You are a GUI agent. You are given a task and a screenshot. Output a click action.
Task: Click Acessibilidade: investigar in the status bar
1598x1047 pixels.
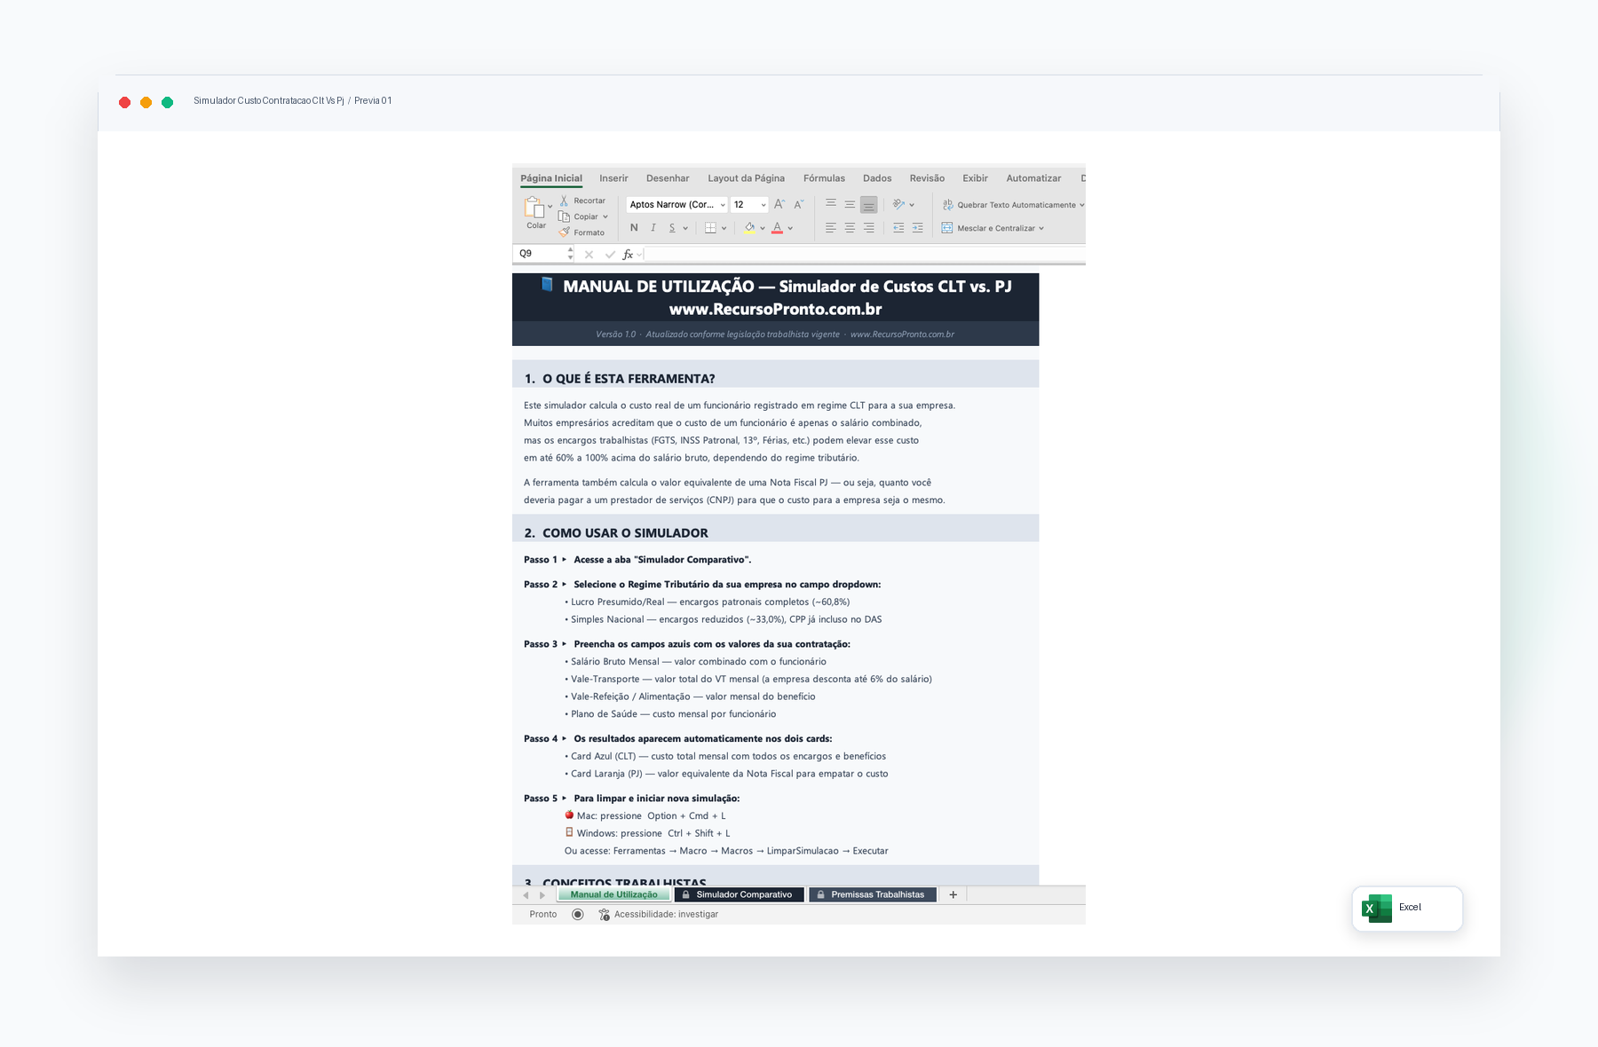(666, 915)
